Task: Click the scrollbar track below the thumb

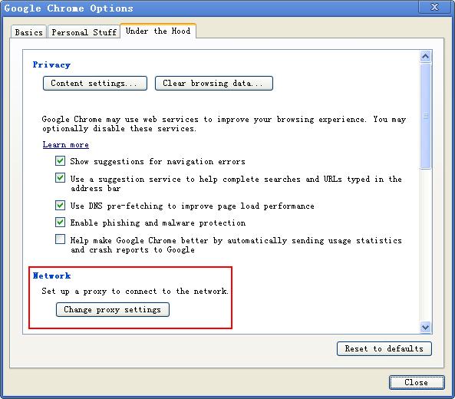Action: [x=425, y=246]
